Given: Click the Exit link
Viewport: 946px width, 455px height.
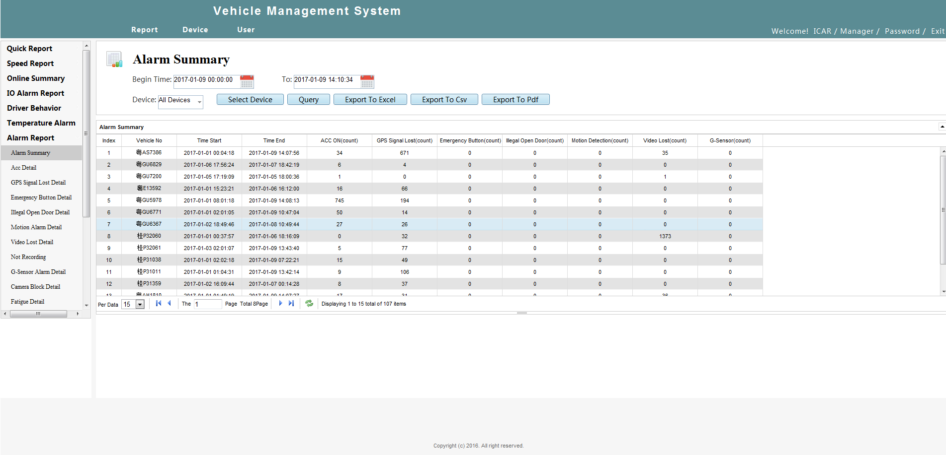Looking at the screenshot, I should (938, 31).
